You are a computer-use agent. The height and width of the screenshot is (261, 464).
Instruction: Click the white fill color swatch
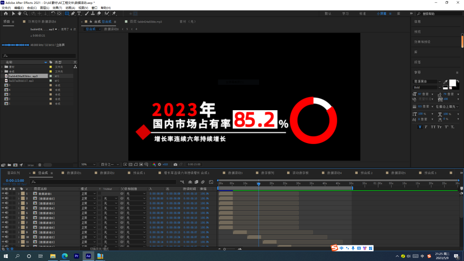click(x=452, y=83)
